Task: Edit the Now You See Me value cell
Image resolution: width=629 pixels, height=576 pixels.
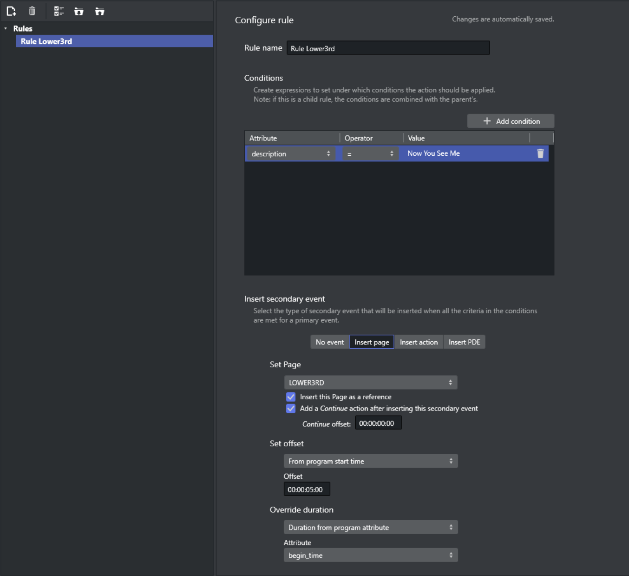Action: [x=467, y=153]
